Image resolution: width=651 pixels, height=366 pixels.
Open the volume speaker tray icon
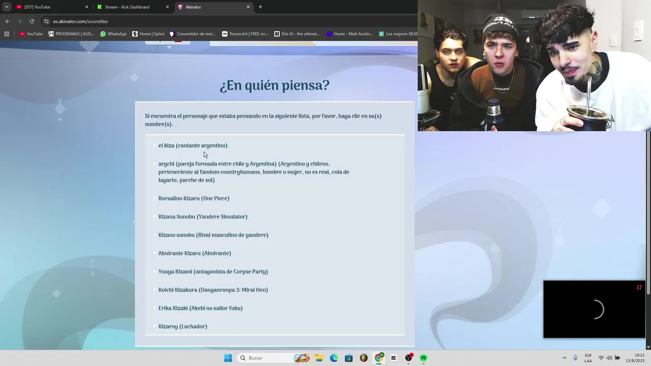pos(609,358)
